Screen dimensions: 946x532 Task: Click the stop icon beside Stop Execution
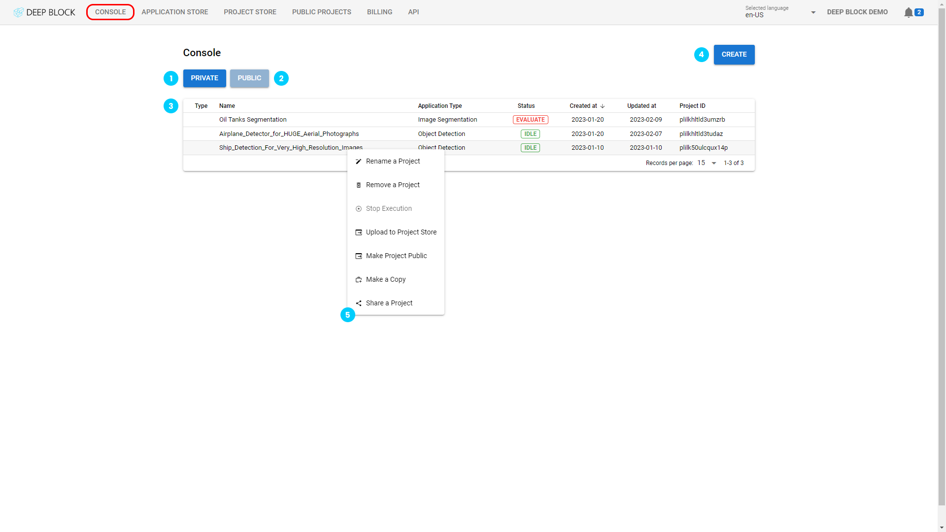tap(359, 209)
